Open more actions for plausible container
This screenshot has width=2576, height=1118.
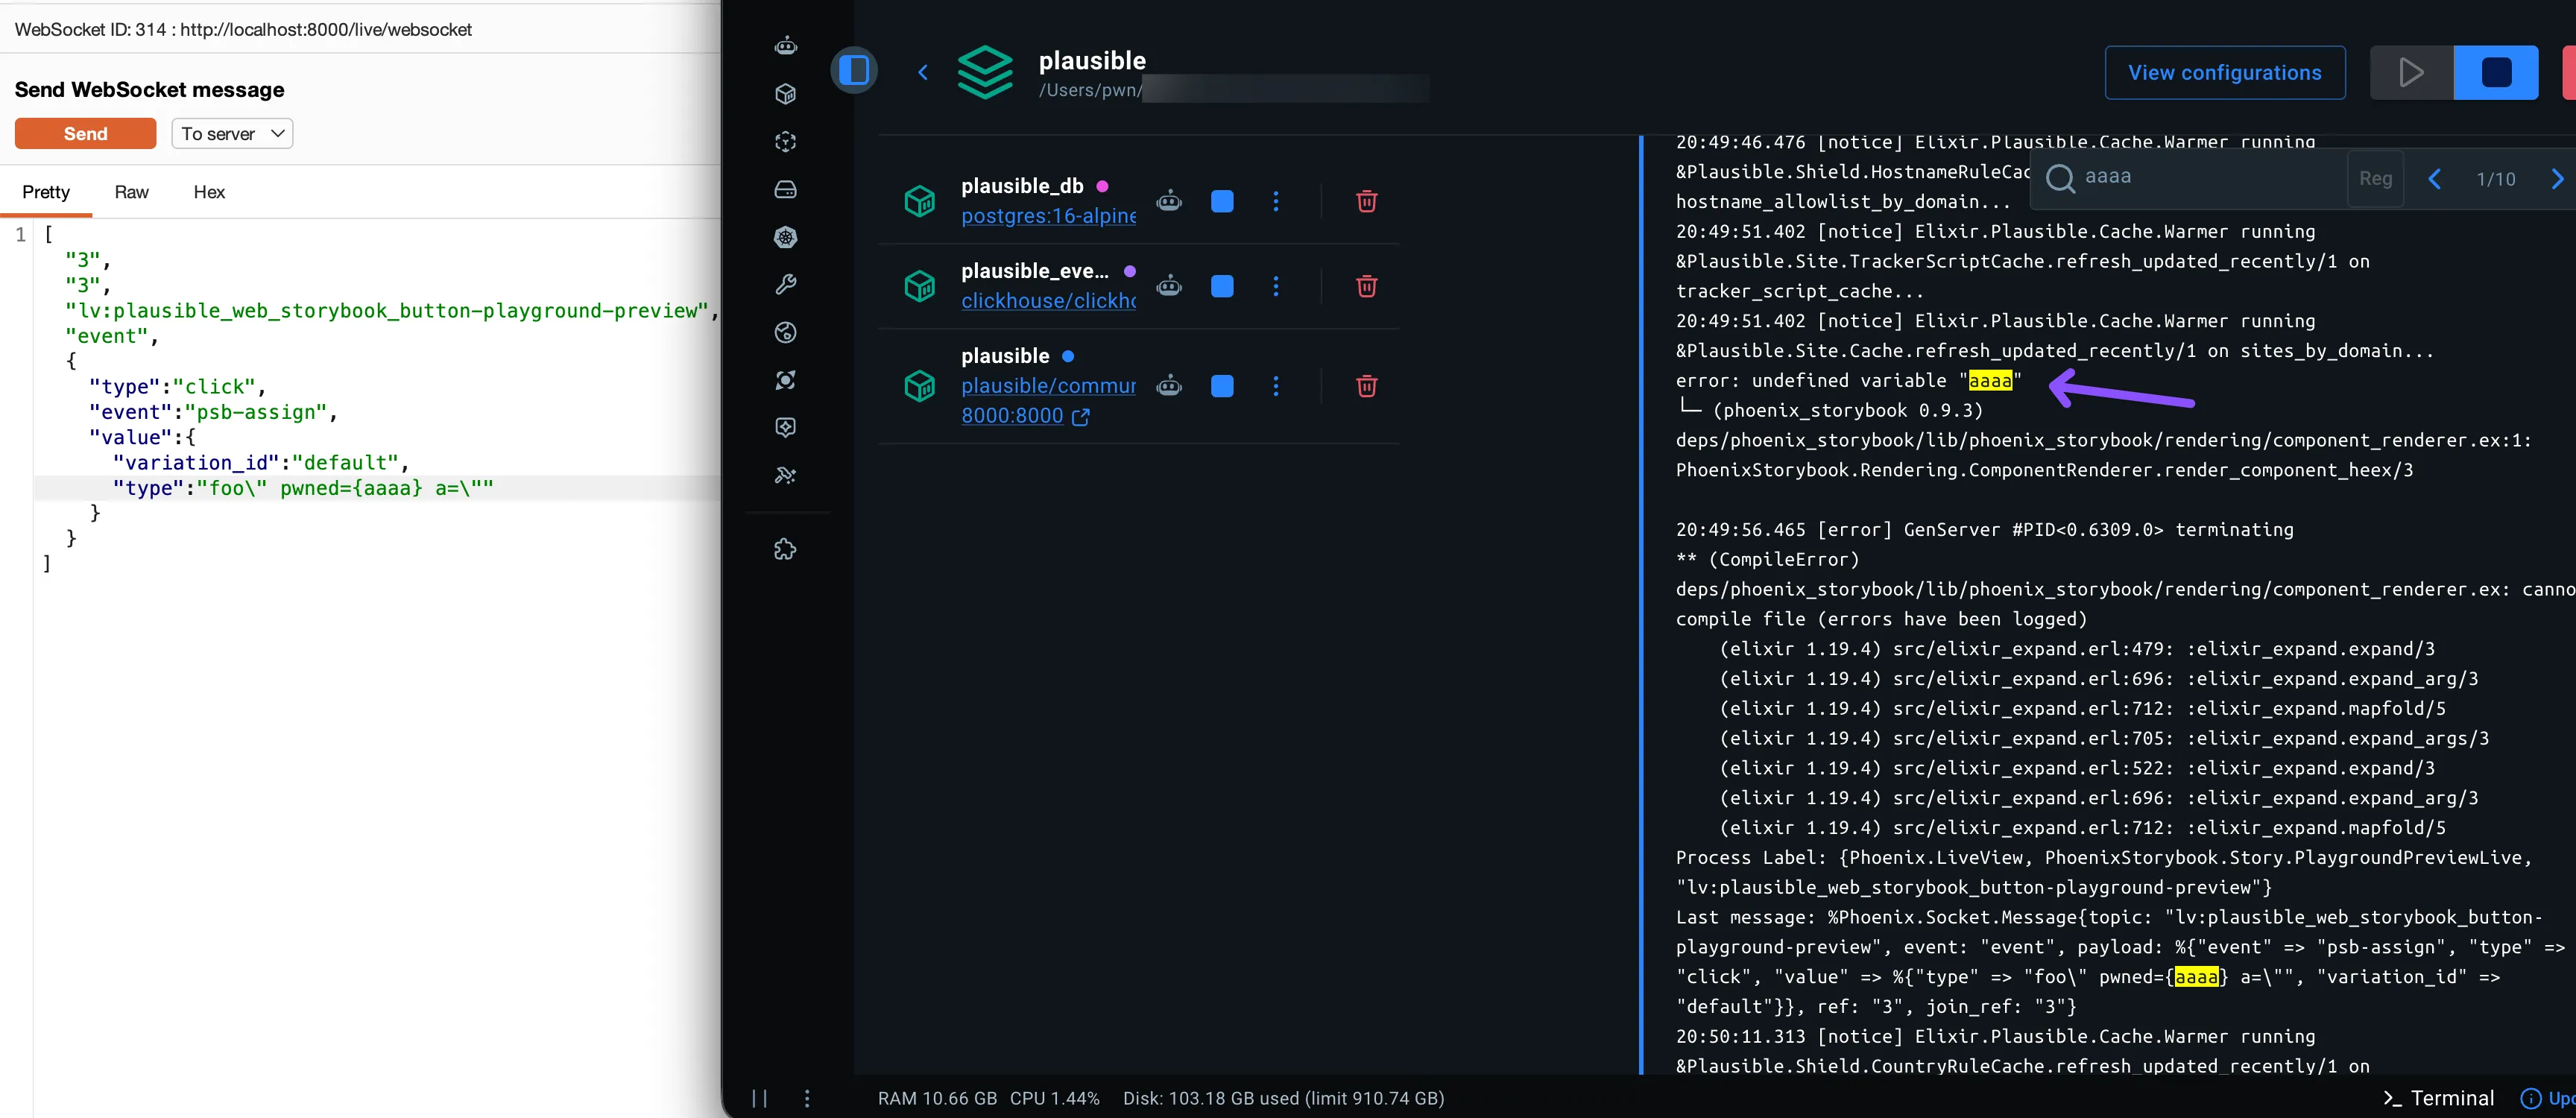[x=1276, y=386]
